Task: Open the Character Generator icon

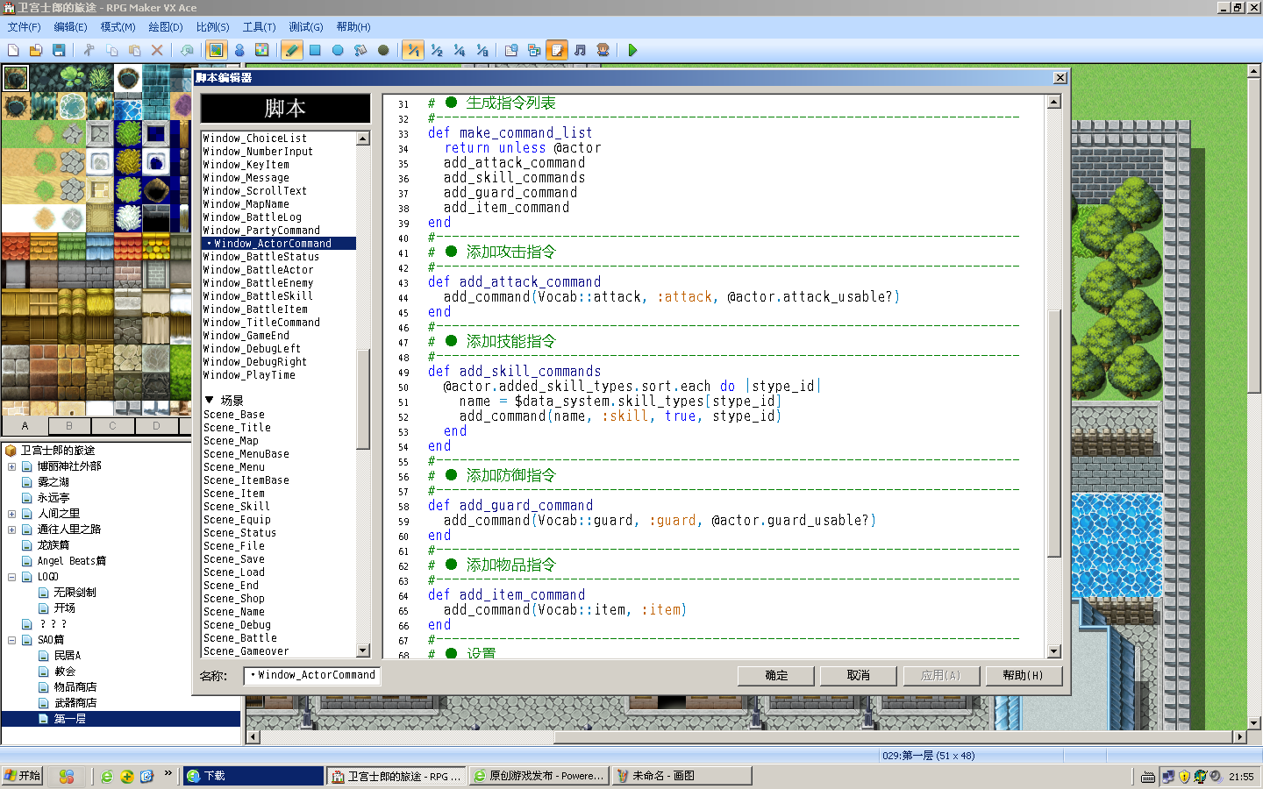Action: [x=603, y=51]
